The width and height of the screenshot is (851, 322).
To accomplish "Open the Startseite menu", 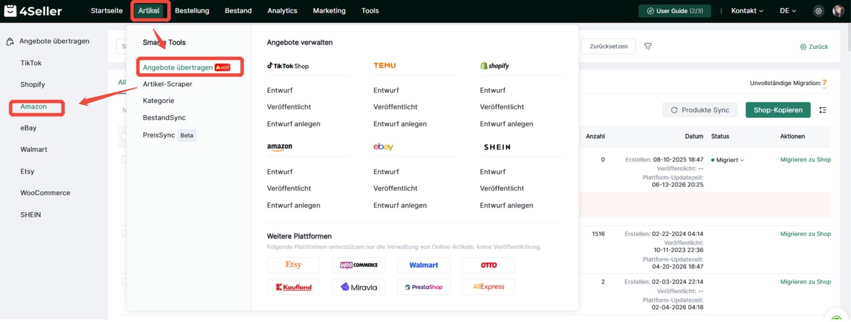I will (107, 11).
